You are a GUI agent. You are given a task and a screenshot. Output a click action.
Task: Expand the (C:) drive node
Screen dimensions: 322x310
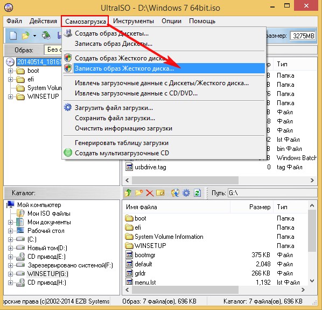pos(10,239)
